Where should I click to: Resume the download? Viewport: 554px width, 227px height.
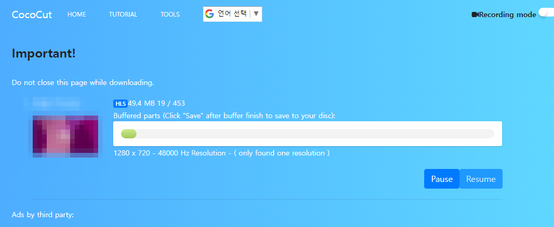[x=481, y=179]
